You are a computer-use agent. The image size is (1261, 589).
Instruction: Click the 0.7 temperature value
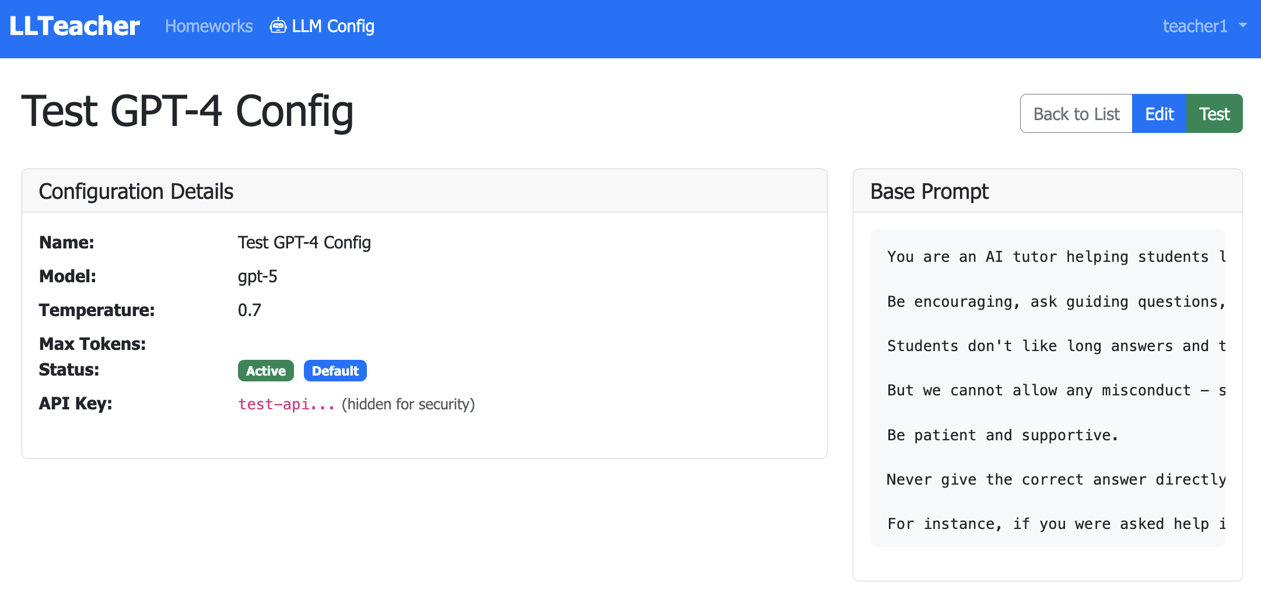pyautogui.click(x=249, y=310)
